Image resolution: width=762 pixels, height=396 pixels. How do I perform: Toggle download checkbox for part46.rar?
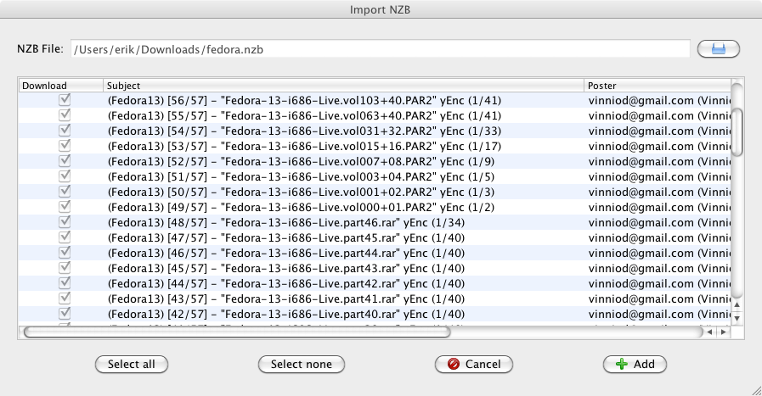pos(64,222)
